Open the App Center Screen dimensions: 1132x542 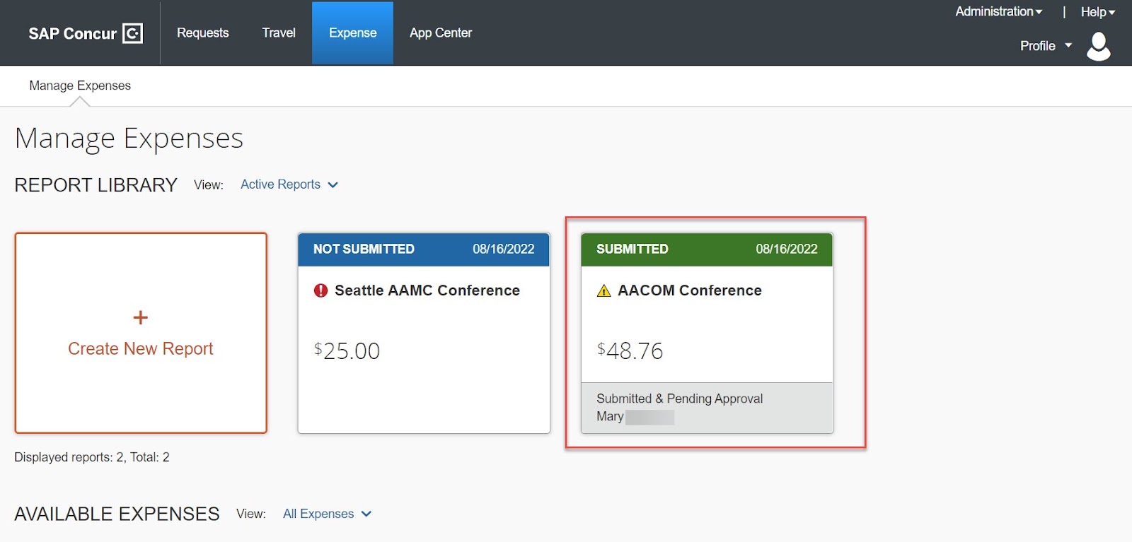point(441,33)
